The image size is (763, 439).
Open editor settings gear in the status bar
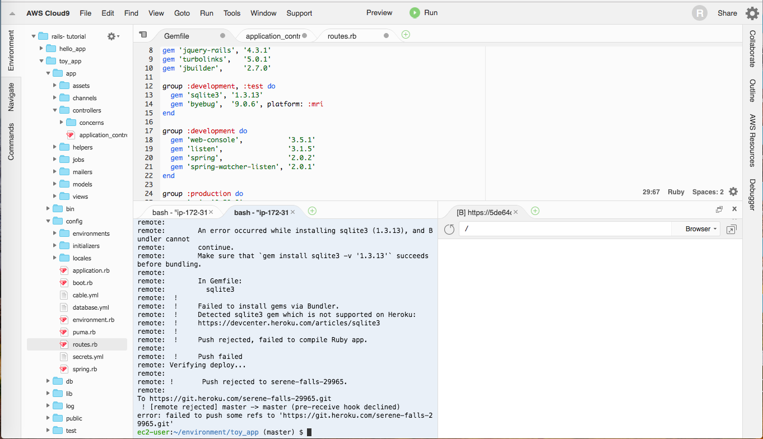734,192
